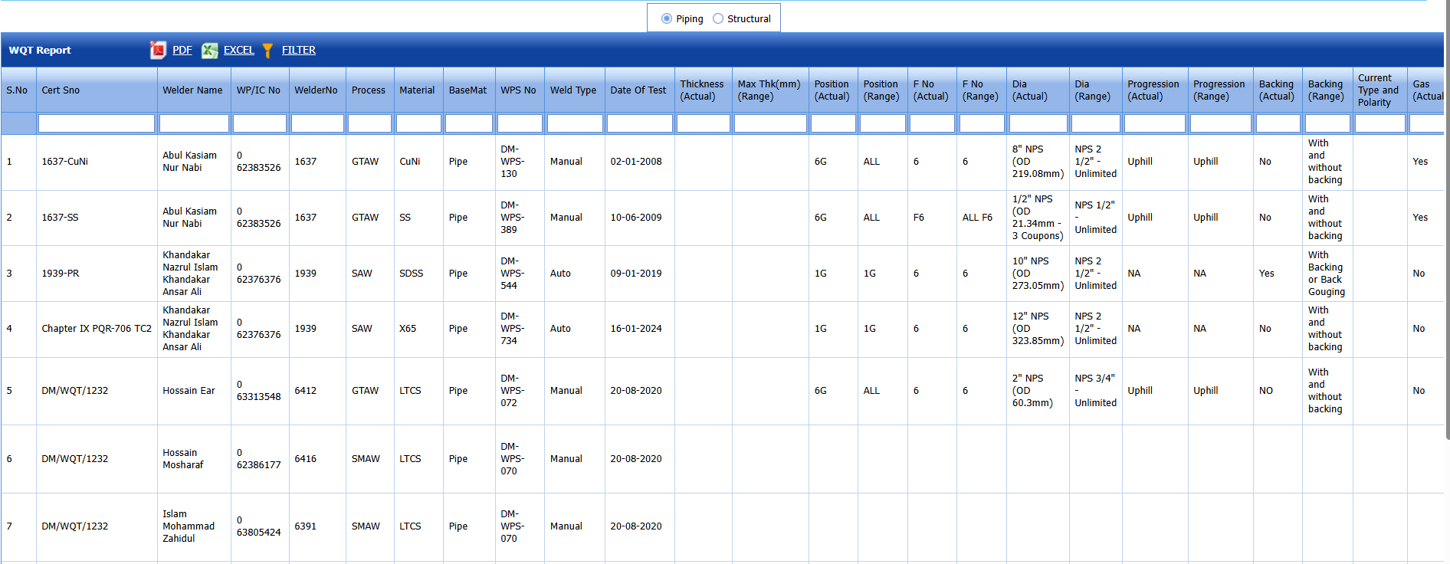The width and height of the screenshot is (1450, 564).
Task: Click the PDF export icon
Action: [x=158, y=51]
